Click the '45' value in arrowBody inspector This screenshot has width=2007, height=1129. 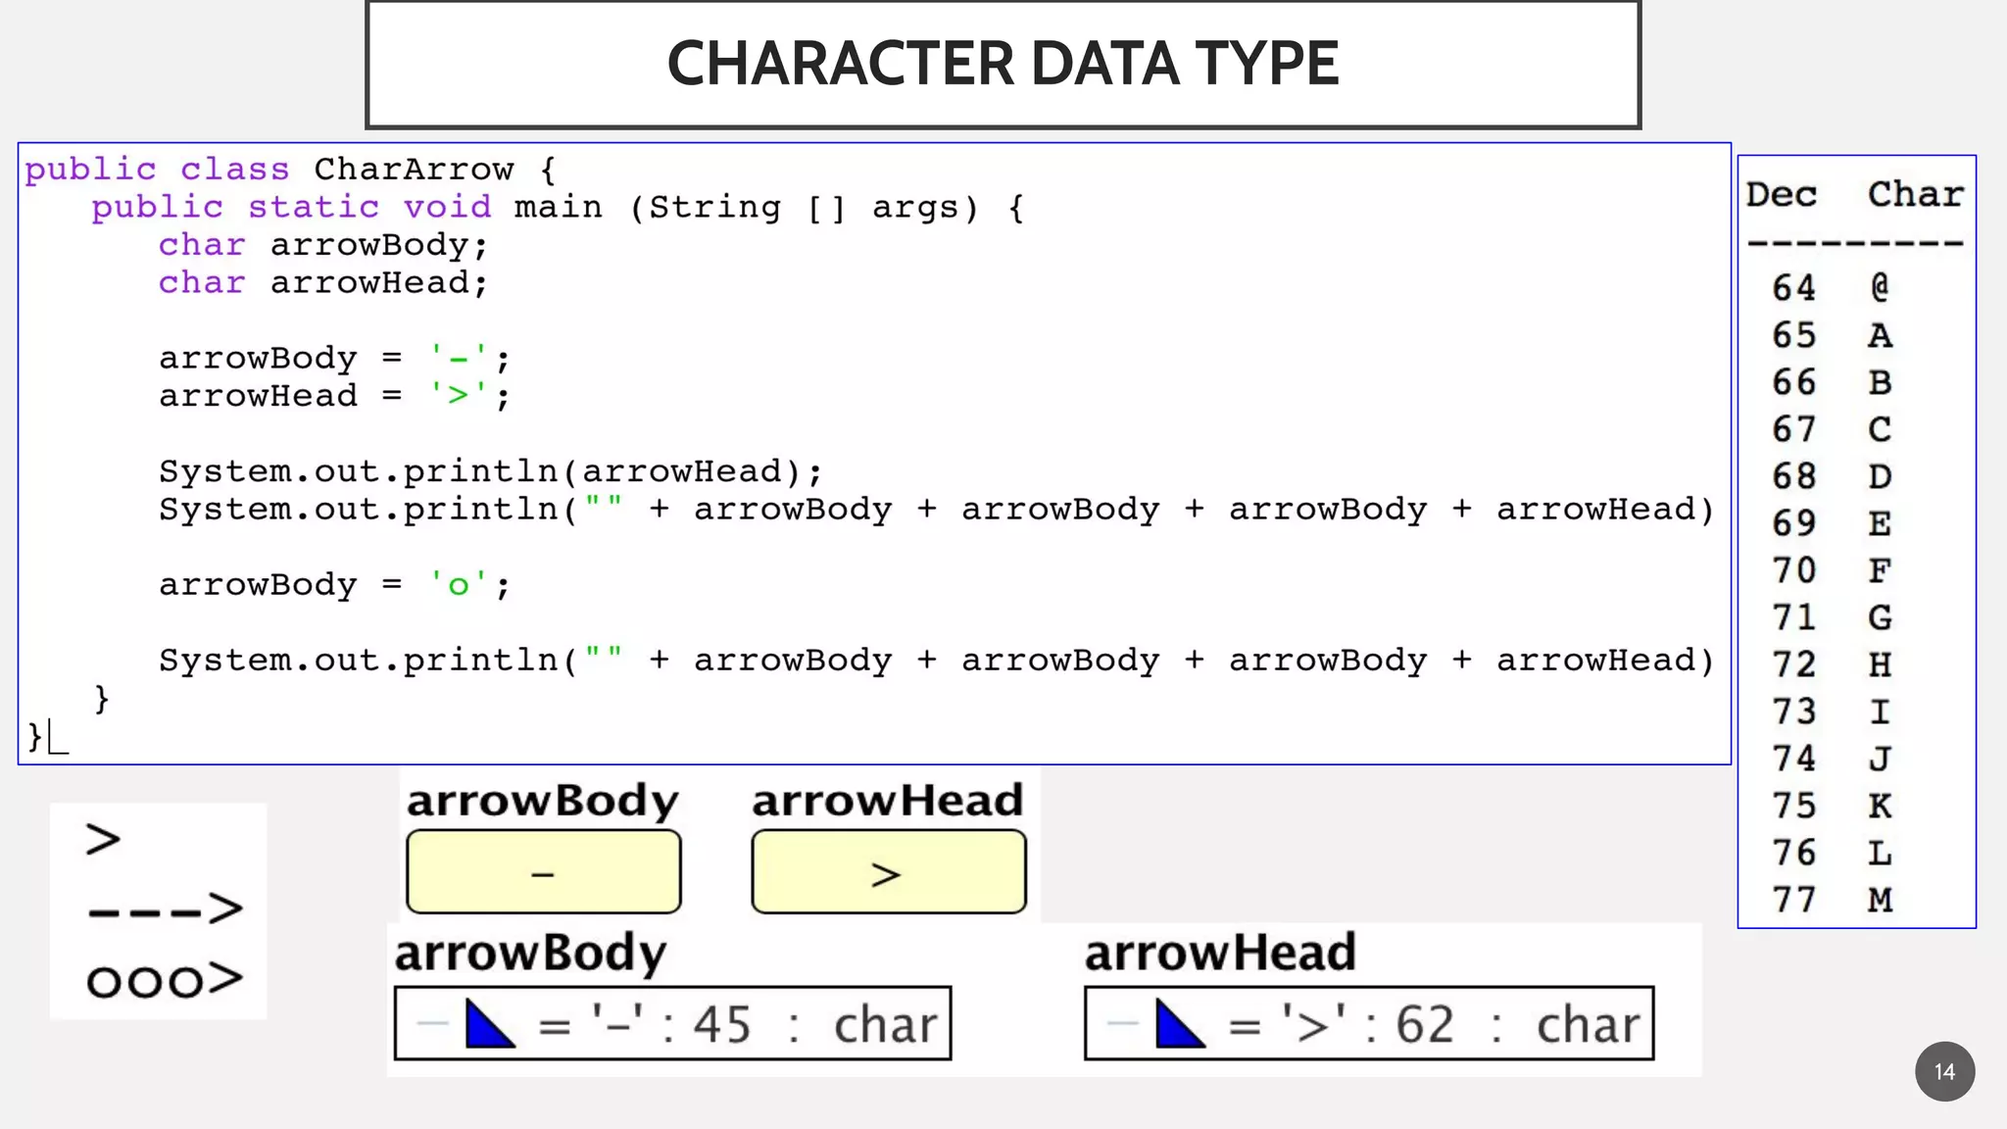click(722, 1025)
